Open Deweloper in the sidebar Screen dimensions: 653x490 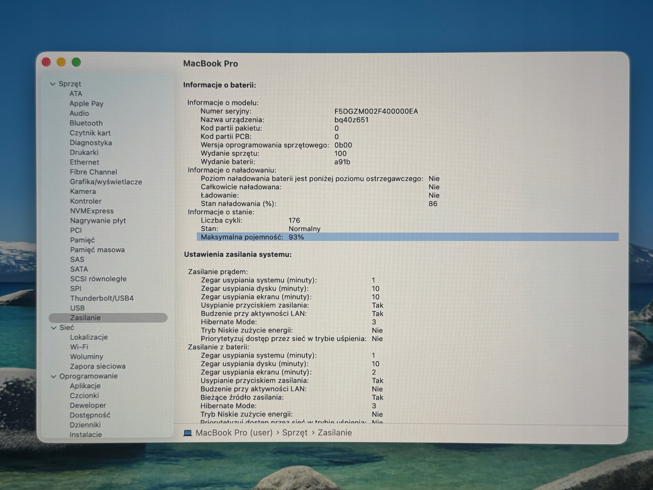tap(88, 406)
